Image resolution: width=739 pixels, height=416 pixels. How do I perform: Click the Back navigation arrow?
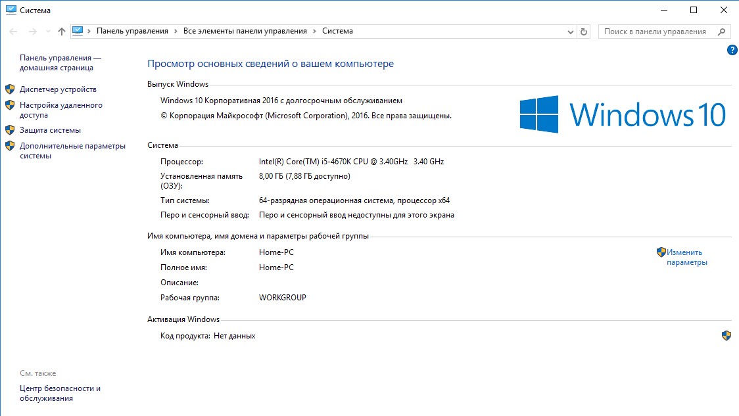click(13, 32)
